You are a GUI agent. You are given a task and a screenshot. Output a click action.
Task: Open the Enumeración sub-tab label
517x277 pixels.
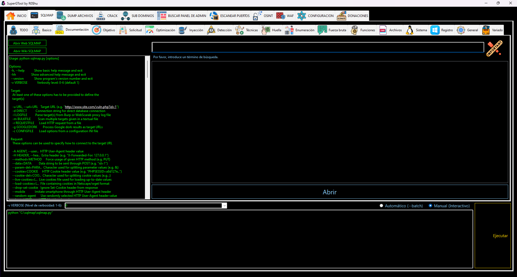[305, 30]
